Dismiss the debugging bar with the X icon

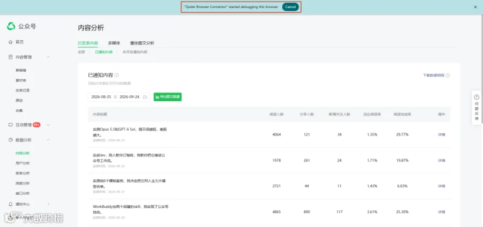point(475,7)
